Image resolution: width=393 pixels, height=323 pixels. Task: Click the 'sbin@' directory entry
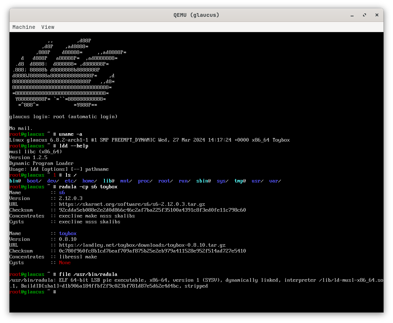(203, 181)
